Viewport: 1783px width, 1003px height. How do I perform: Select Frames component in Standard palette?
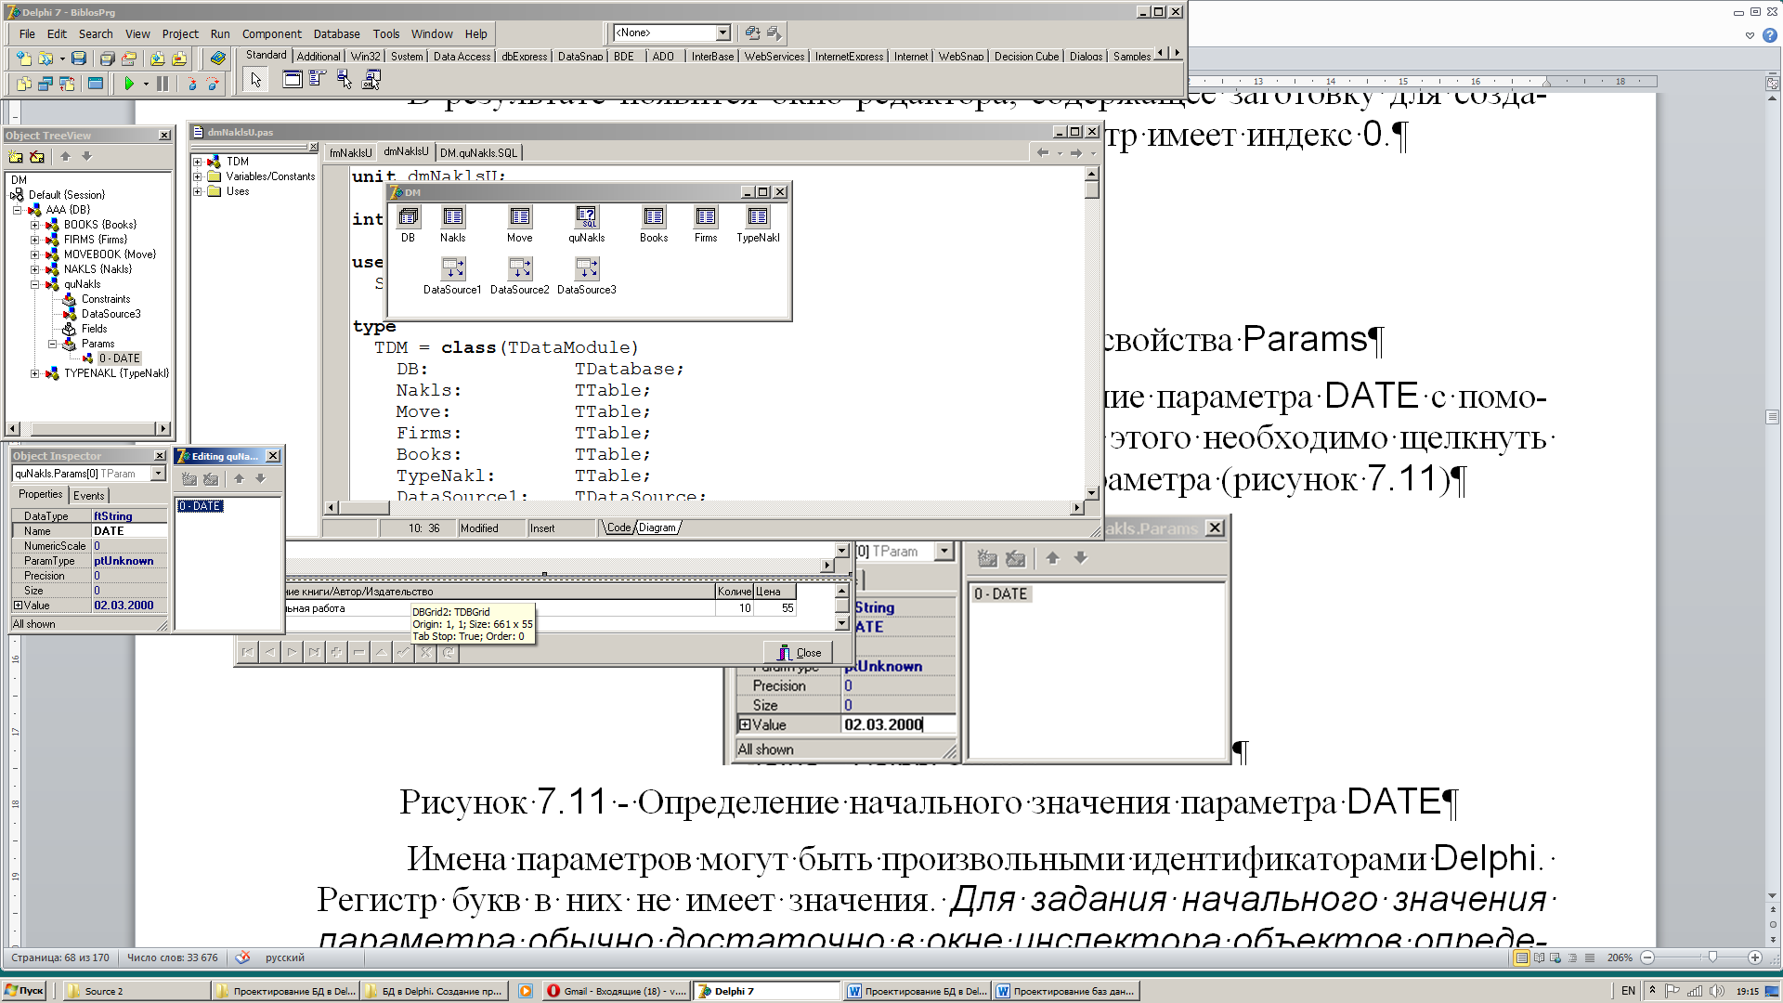[x=292, y=80]
